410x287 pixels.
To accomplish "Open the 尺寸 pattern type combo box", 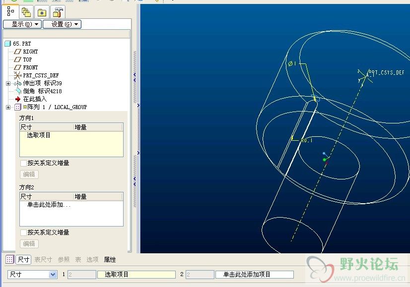I will (32, 275).
